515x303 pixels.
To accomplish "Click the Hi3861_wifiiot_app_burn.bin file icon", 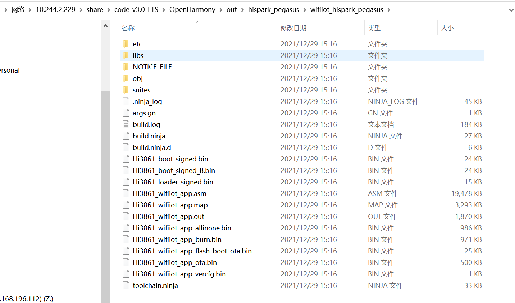I will 126,239.
